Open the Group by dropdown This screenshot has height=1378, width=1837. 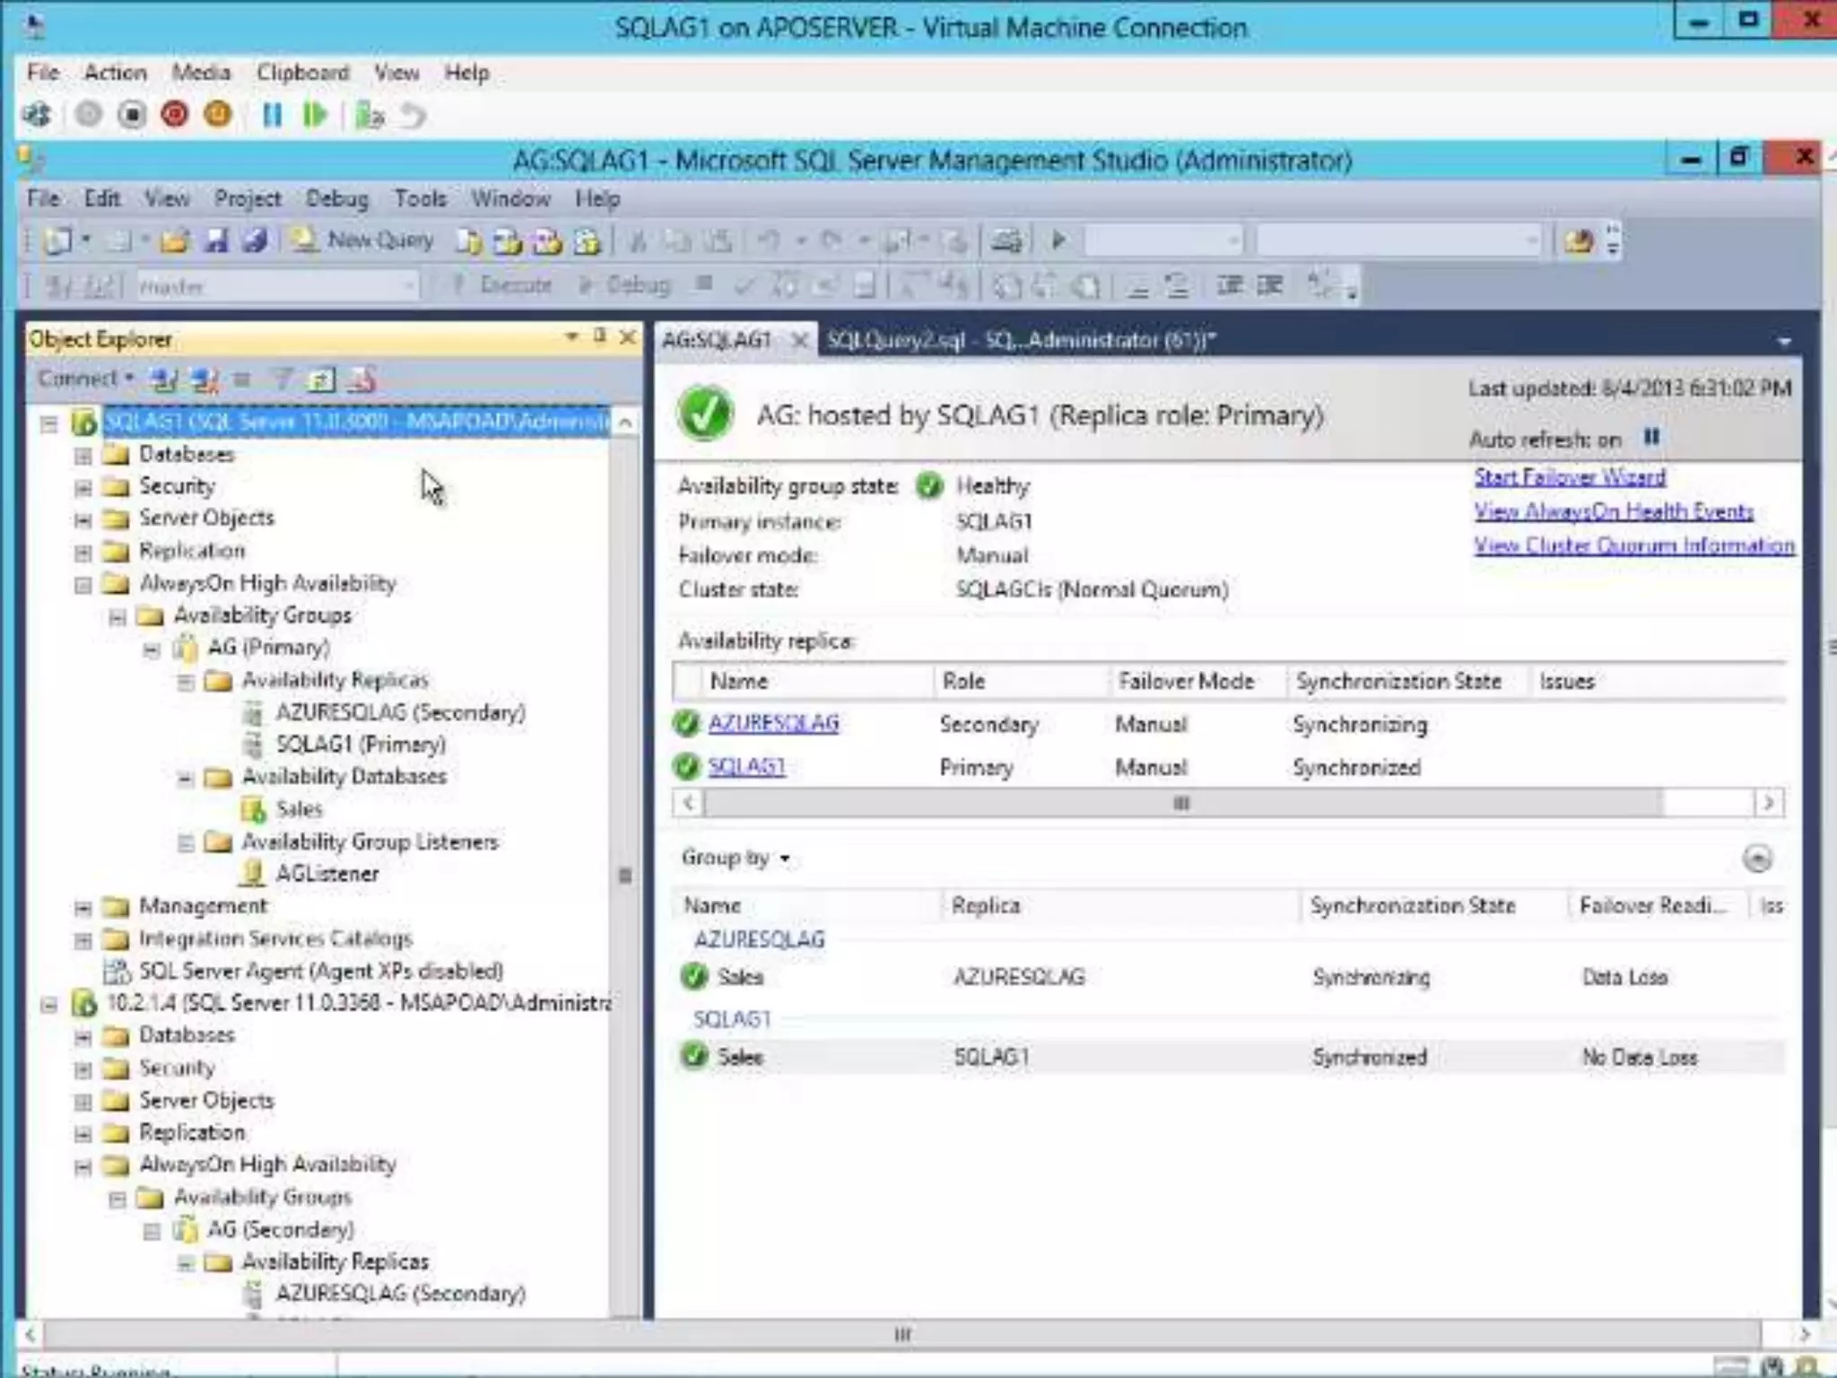[735, 858]
